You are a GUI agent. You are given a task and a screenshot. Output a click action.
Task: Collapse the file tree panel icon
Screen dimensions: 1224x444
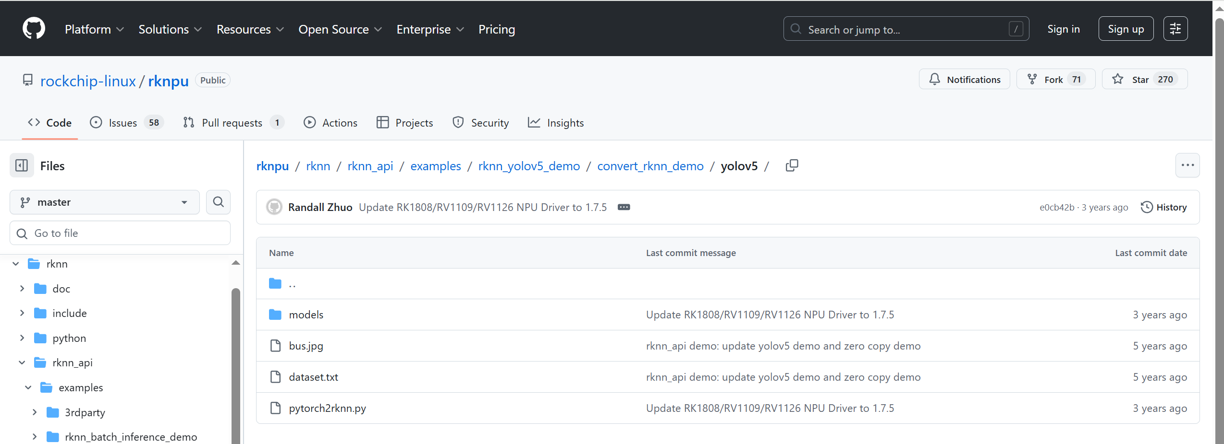pos(22,165)
